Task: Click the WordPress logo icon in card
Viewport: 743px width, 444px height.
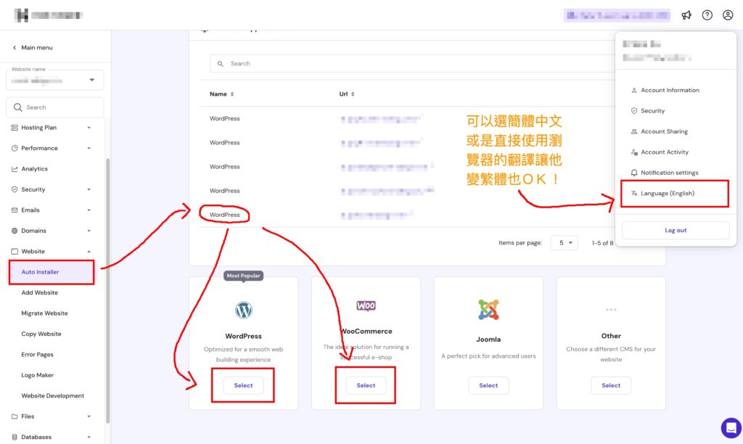Action: (x=244, y=311)
